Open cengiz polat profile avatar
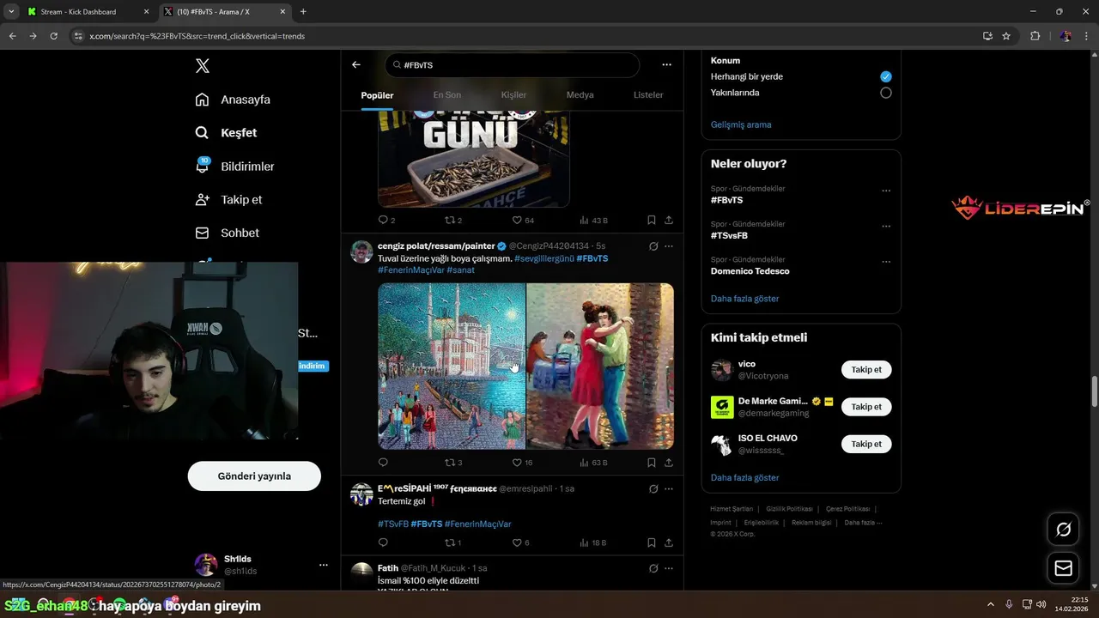The width and height of the screenshot is (1099, 618). [361, 251]
